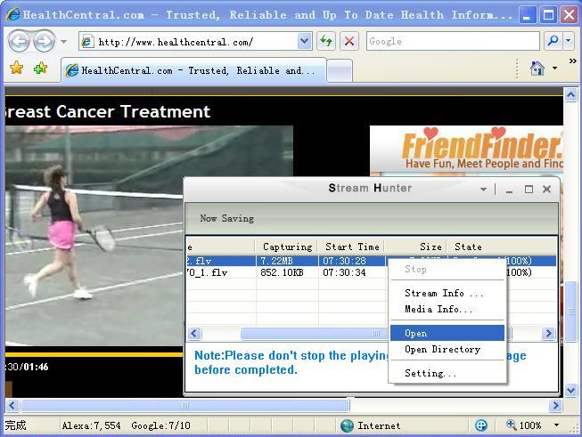The width and height of the screenshot is (582, 437).
Task: Click browser page scroll left arrow
Action: pyautogui.click(x=12, y=406)
